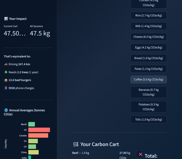This screenshot has width=182, height=159.
Task: Click the 'Total:' label
Action: [x=151, y=156]
